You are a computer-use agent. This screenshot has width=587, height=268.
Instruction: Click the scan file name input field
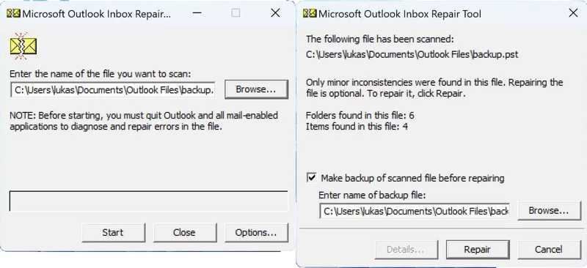tap(113, 90)
